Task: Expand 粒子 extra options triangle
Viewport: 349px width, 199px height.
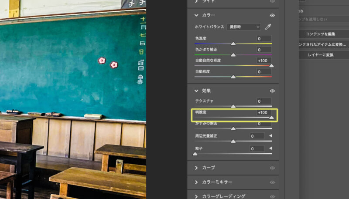Action: point(270,148)
